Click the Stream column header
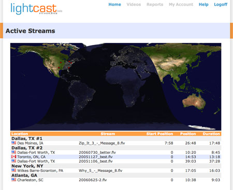233x190 pixels. (108, 134)
